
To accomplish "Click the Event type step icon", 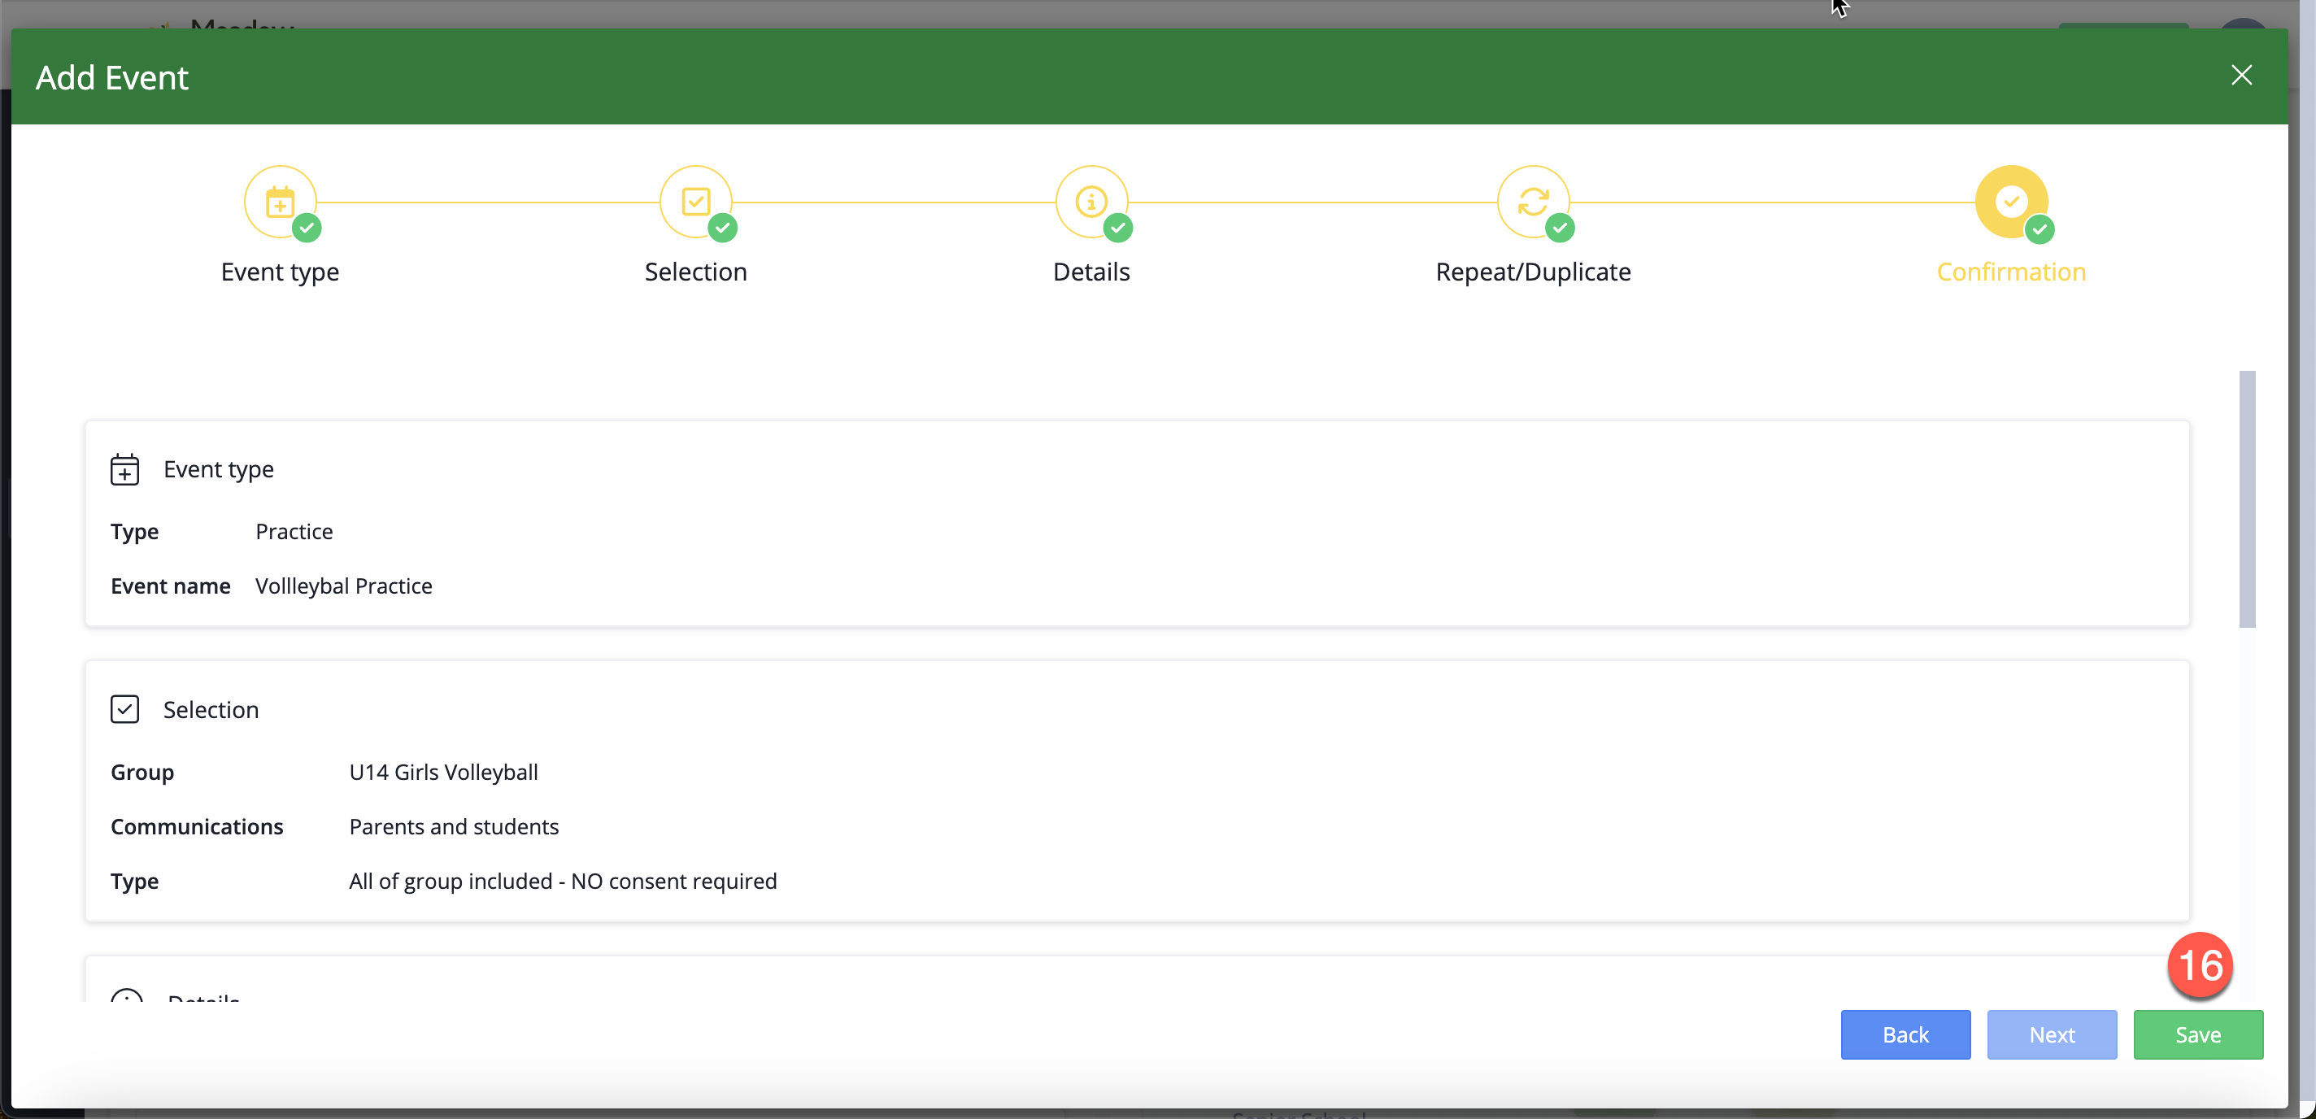I will [281, 202].
